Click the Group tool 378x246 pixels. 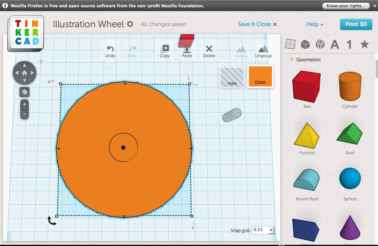point(241,52)
